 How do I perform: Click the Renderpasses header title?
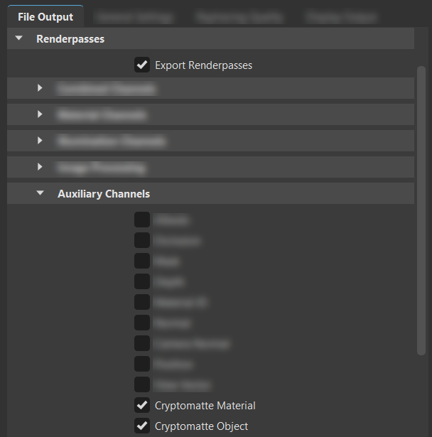coord(70,39)
